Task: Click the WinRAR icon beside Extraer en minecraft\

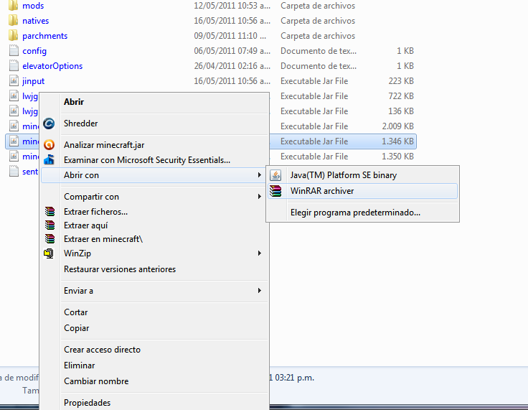Action: 49,238
